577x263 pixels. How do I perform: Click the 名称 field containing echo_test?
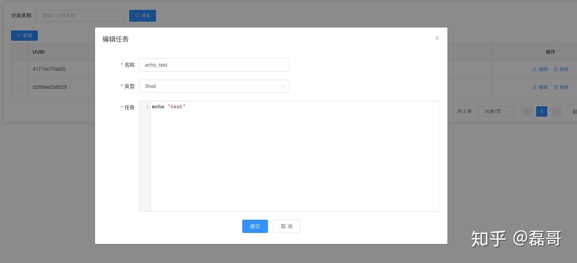pyautogui.click(x=214, y=65)
